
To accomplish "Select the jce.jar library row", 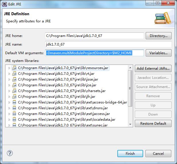I will pyautogui.click(x=57, y=85).
